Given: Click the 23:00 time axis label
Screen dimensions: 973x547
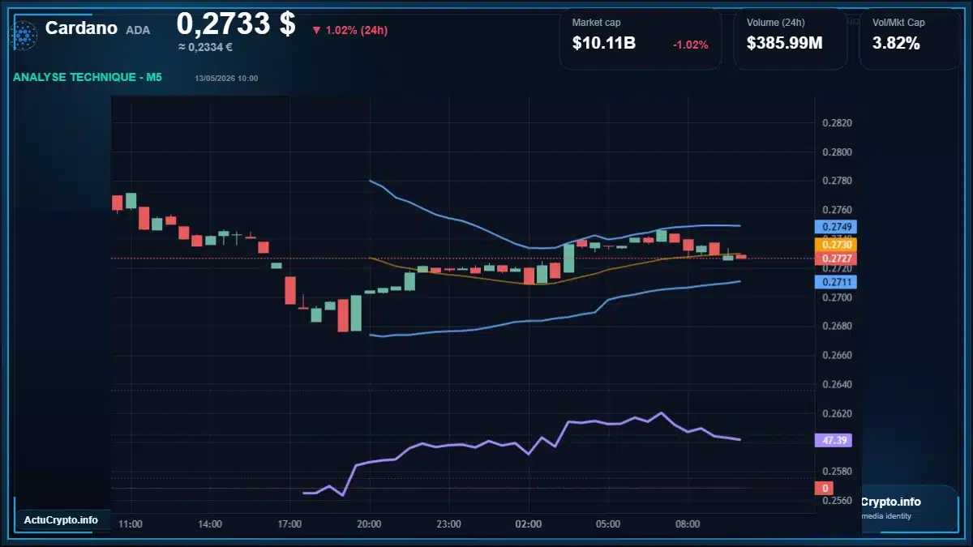Looking at the screenshot, I should pos(448,524).
